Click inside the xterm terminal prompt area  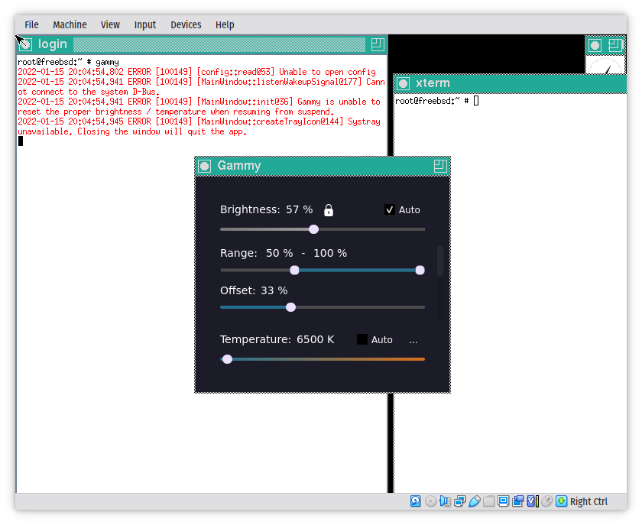[x=504, y=229]
